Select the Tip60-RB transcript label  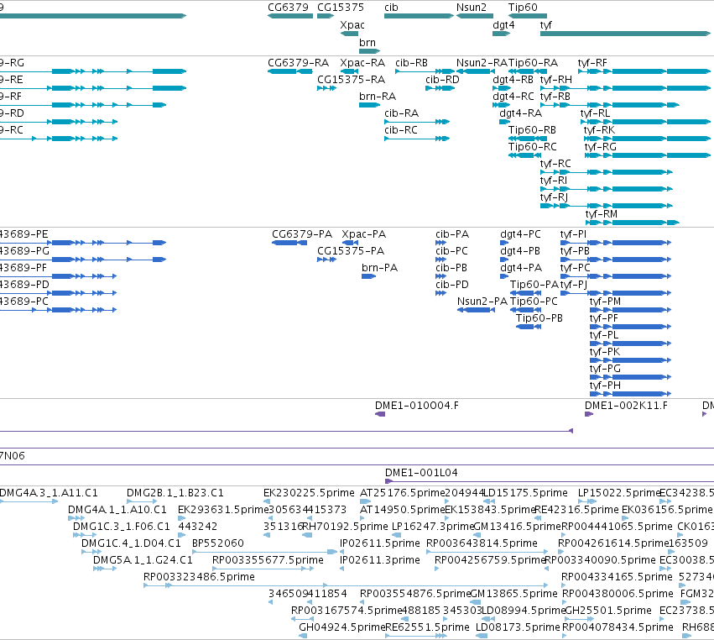532,130
